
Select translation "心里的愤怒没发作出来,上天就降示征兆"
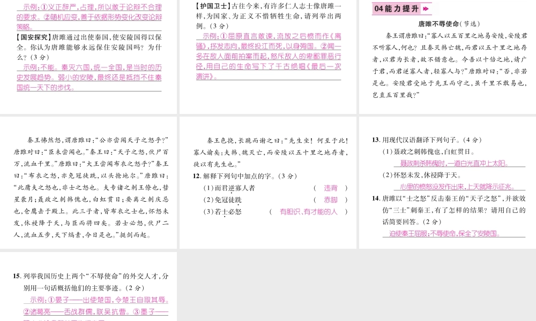[x=457, y=187]
